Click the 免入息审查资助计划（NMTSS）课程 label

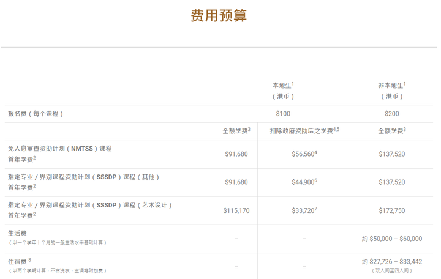tap(59, 149)
